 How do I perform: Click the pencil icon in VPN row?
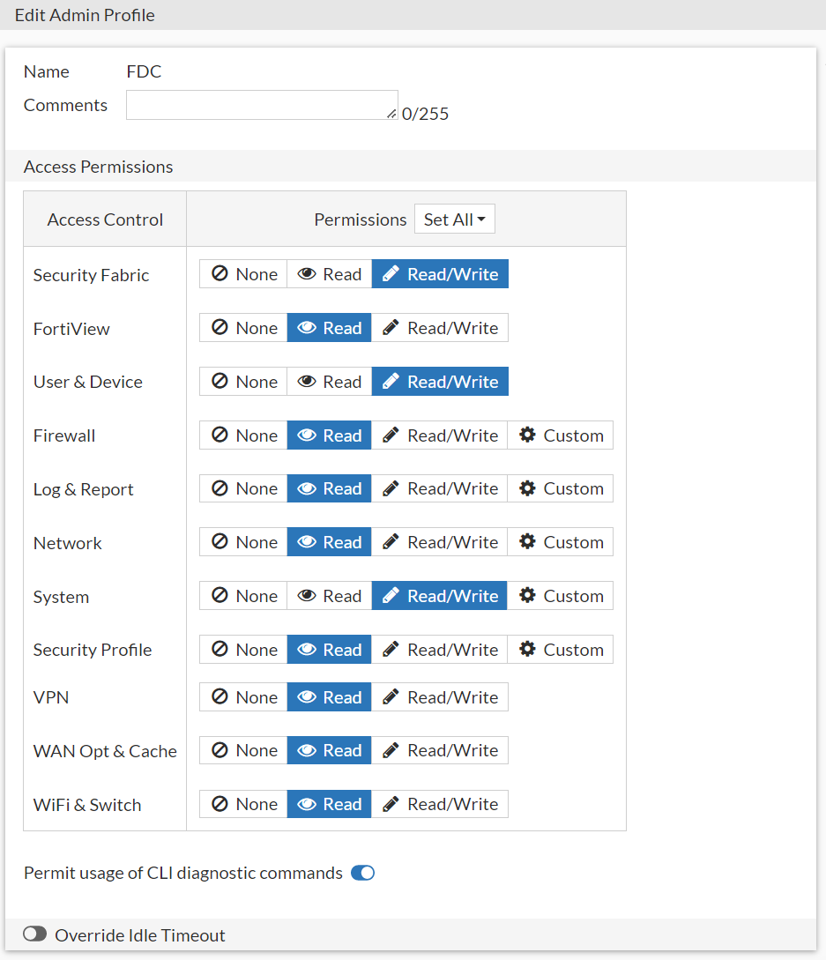(391, 697)
